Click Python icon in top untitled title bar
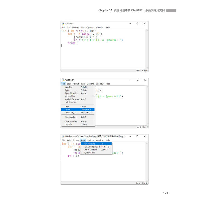 pyautogui.click(x=63, y=23)
